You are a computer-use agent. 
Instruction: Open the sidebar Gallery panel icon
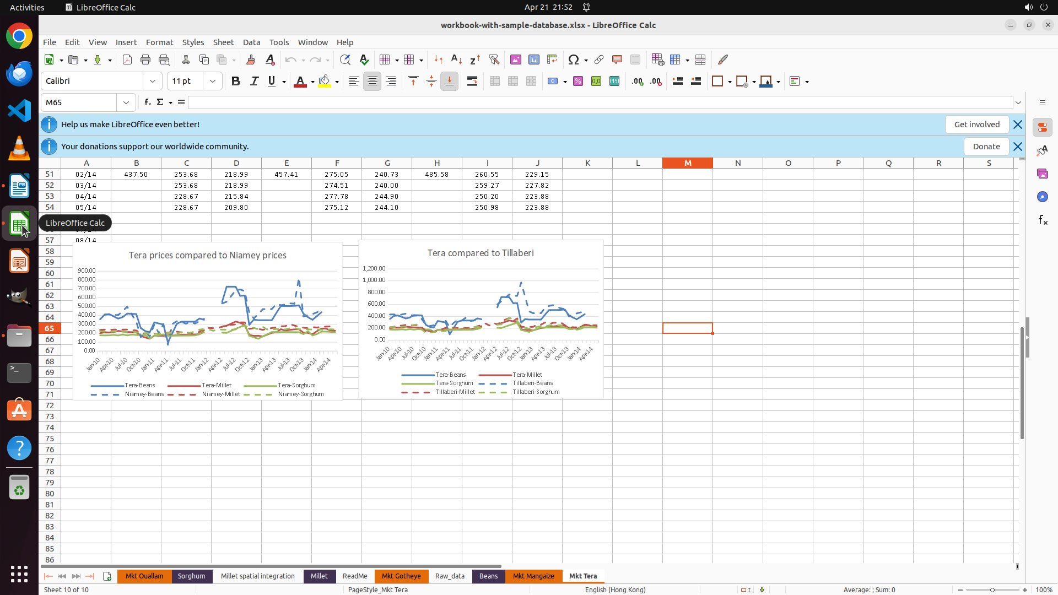1042,174
